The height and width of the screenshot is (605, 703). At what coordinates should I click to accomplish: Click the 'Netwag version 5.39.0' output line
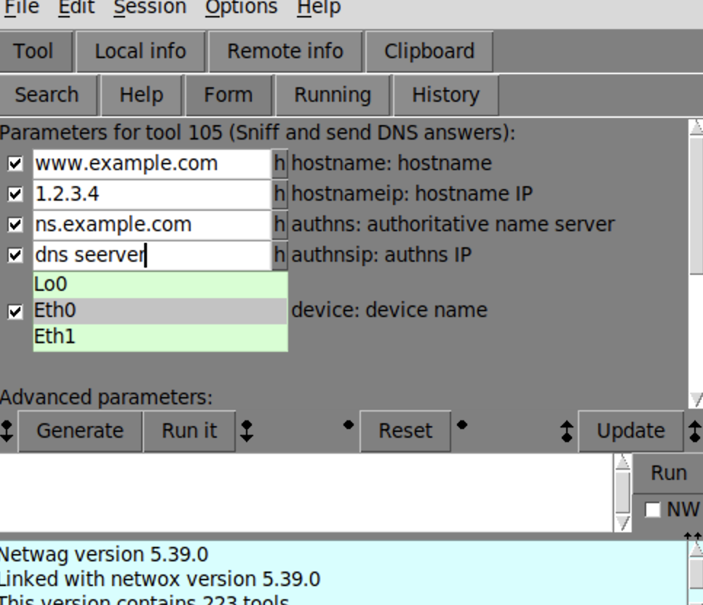pos(103,555)
